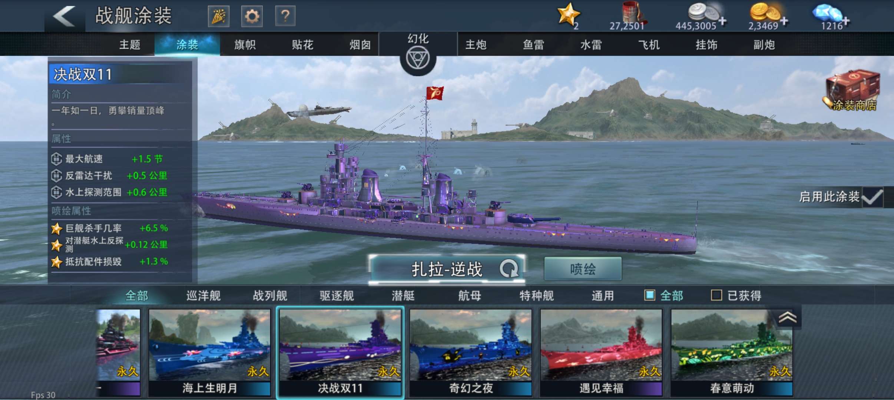Click the 喷绘 button
Image resolution: width=894 pixels, height=400 pixels.
coord(583,269)
